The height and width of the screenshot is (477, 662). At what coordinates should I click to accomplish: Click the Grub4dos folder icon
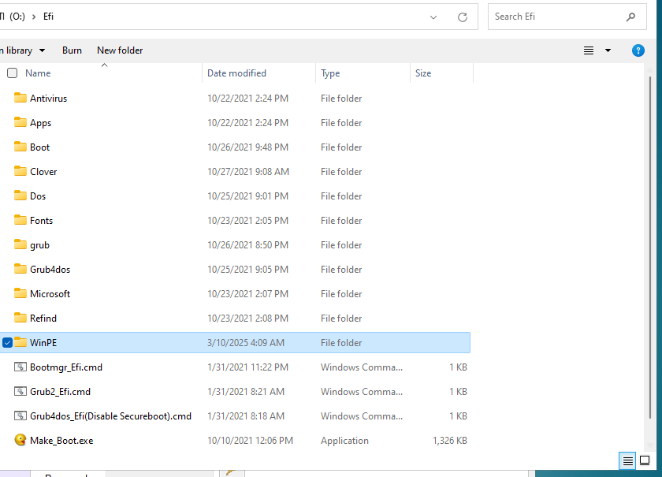pyautogui.click(x=20, y=269)
